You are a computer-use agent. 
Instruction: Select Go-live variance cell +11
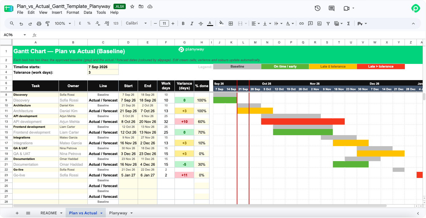pyautogui.click(x=184, y=175)
